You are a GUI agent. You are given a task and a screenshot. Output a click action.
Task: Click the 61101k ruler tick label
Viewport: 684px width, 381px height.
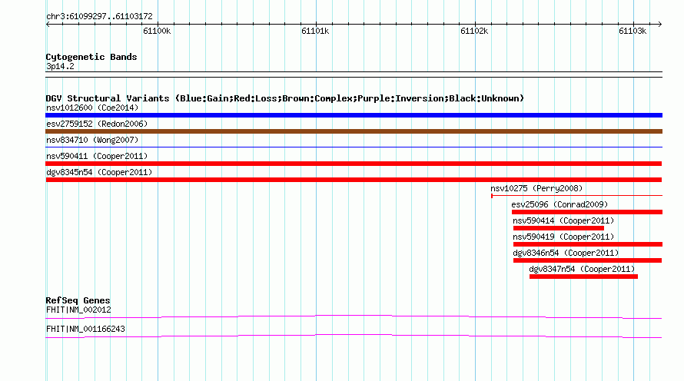315,31
